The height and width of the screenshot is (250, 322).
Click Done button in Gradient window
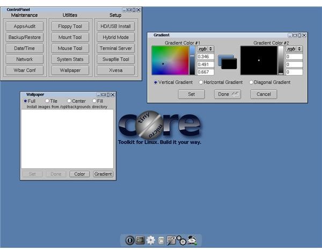tap(228, 94)
